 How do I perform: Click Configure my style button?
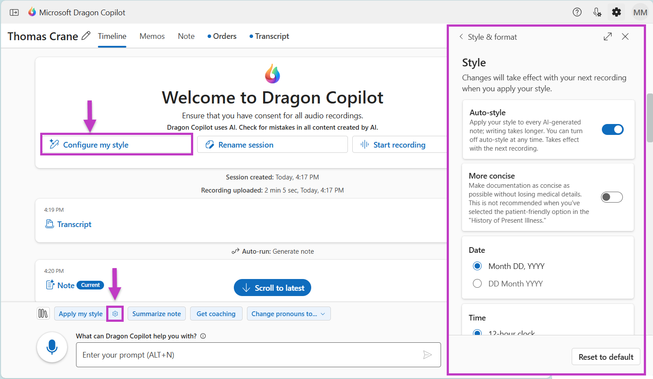click(x=117, y=145)
